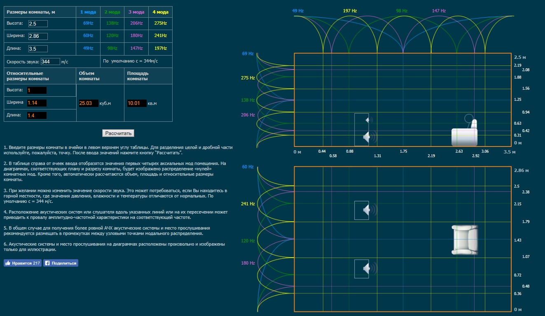Click the '2.86 м' width axis label
The image size is (545, 316).
tap(522, 170)
